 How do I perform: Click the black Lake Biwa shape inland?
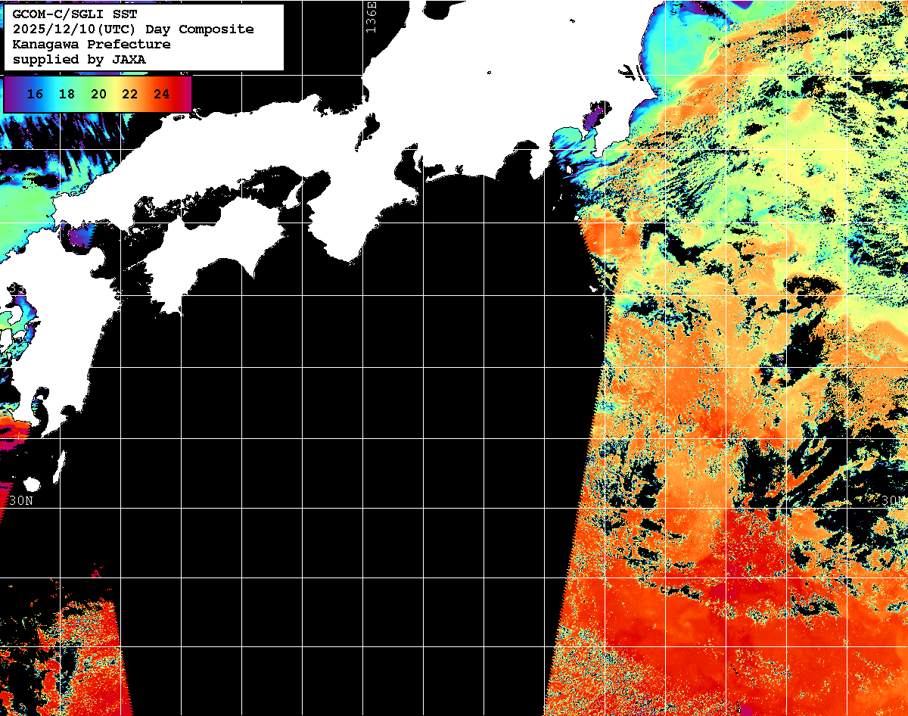(x=371, y=129)
